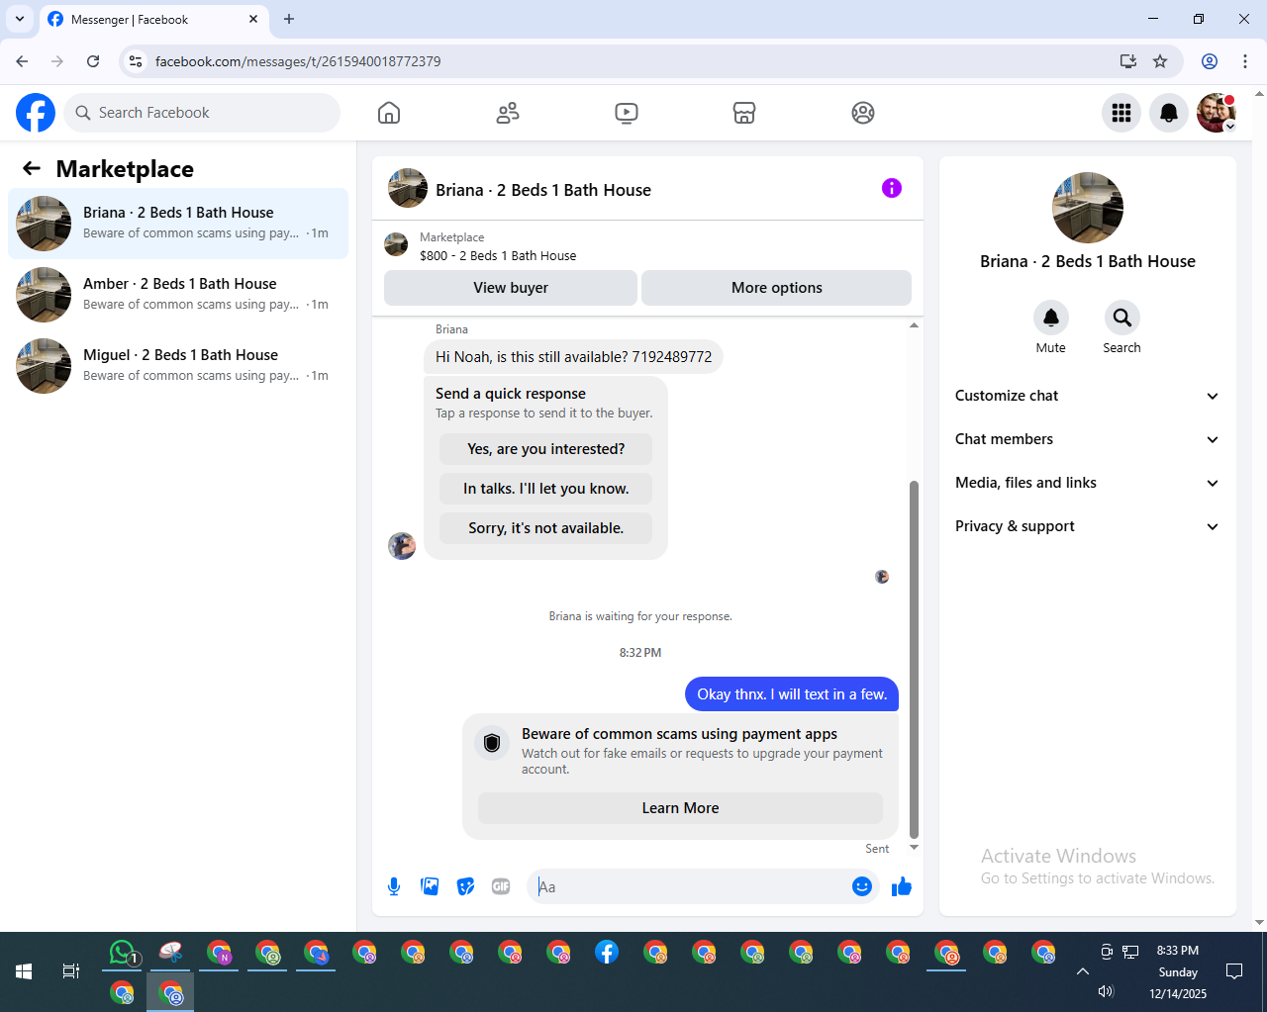Focus the Search Facebook field

click(202, 113)
